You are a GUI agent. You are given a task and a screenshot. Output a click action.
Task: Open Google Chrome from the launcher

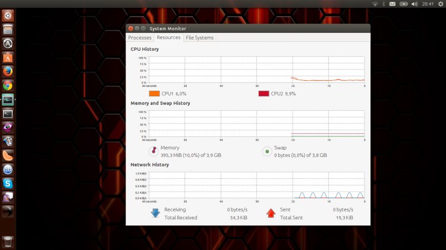[8, 85]
